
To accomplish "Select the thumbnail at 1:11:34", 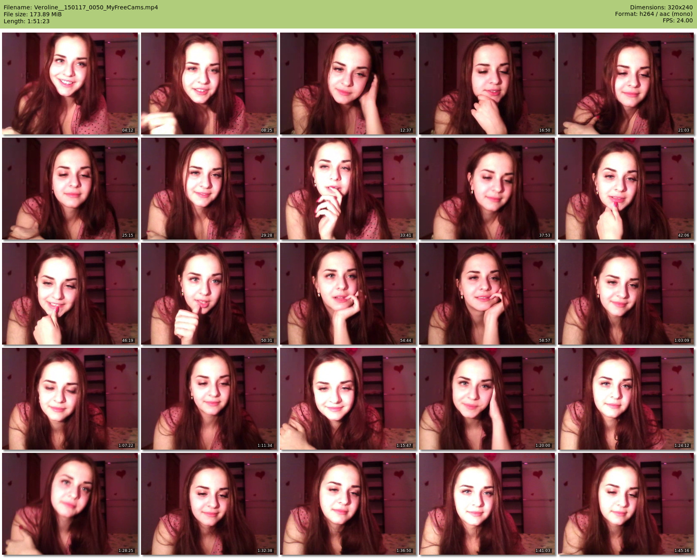I will point(209,399).
